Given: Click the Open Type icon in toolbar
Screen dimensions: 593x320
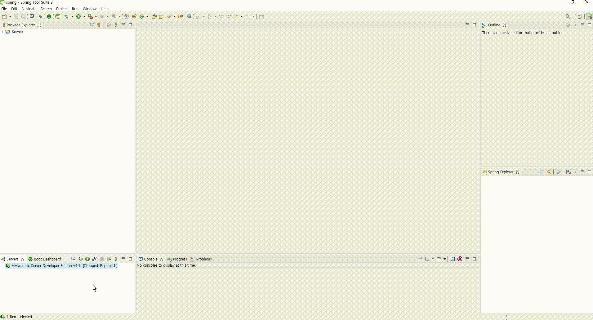Looking at the screenshot, I should [154, 16].
